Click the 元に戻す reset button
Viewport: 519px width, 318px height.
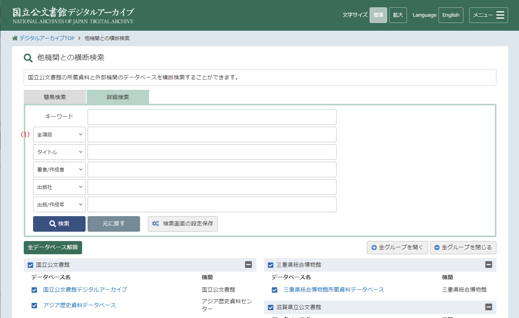tap(114, 224)
